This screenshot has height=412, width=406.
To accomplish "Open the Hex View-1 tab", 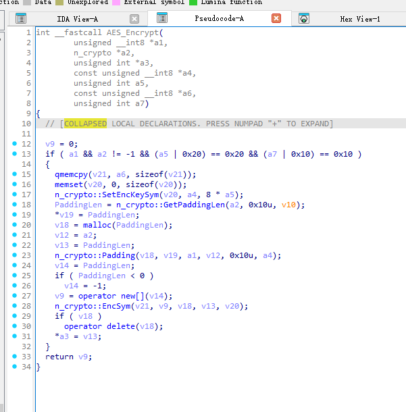I will tap(360, 19).
